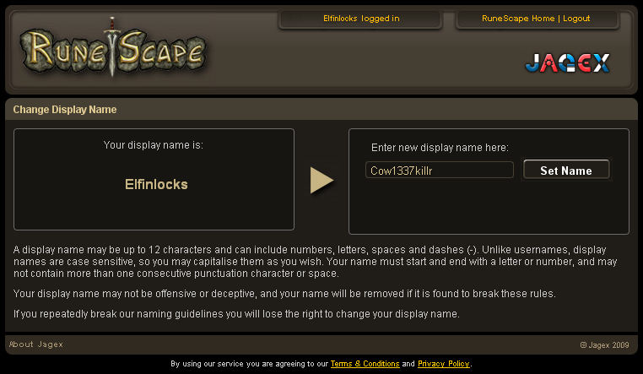Select the current name Elfinlocks text
Image resolution: width=643 pixels, height=374 pixels.
tap(156, 184)
